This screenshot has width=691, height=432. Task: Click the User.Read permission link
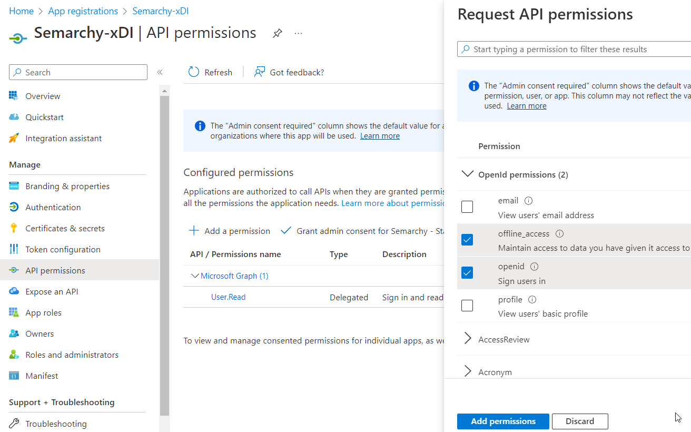click(x=228, y=297)
